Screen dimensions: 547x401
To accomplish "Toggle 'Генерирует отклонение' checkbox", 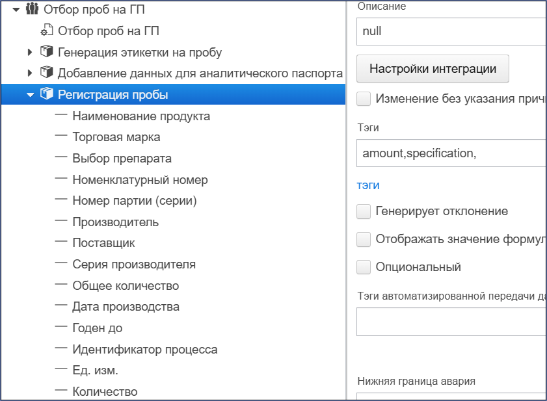I will (x=364, y=212).
